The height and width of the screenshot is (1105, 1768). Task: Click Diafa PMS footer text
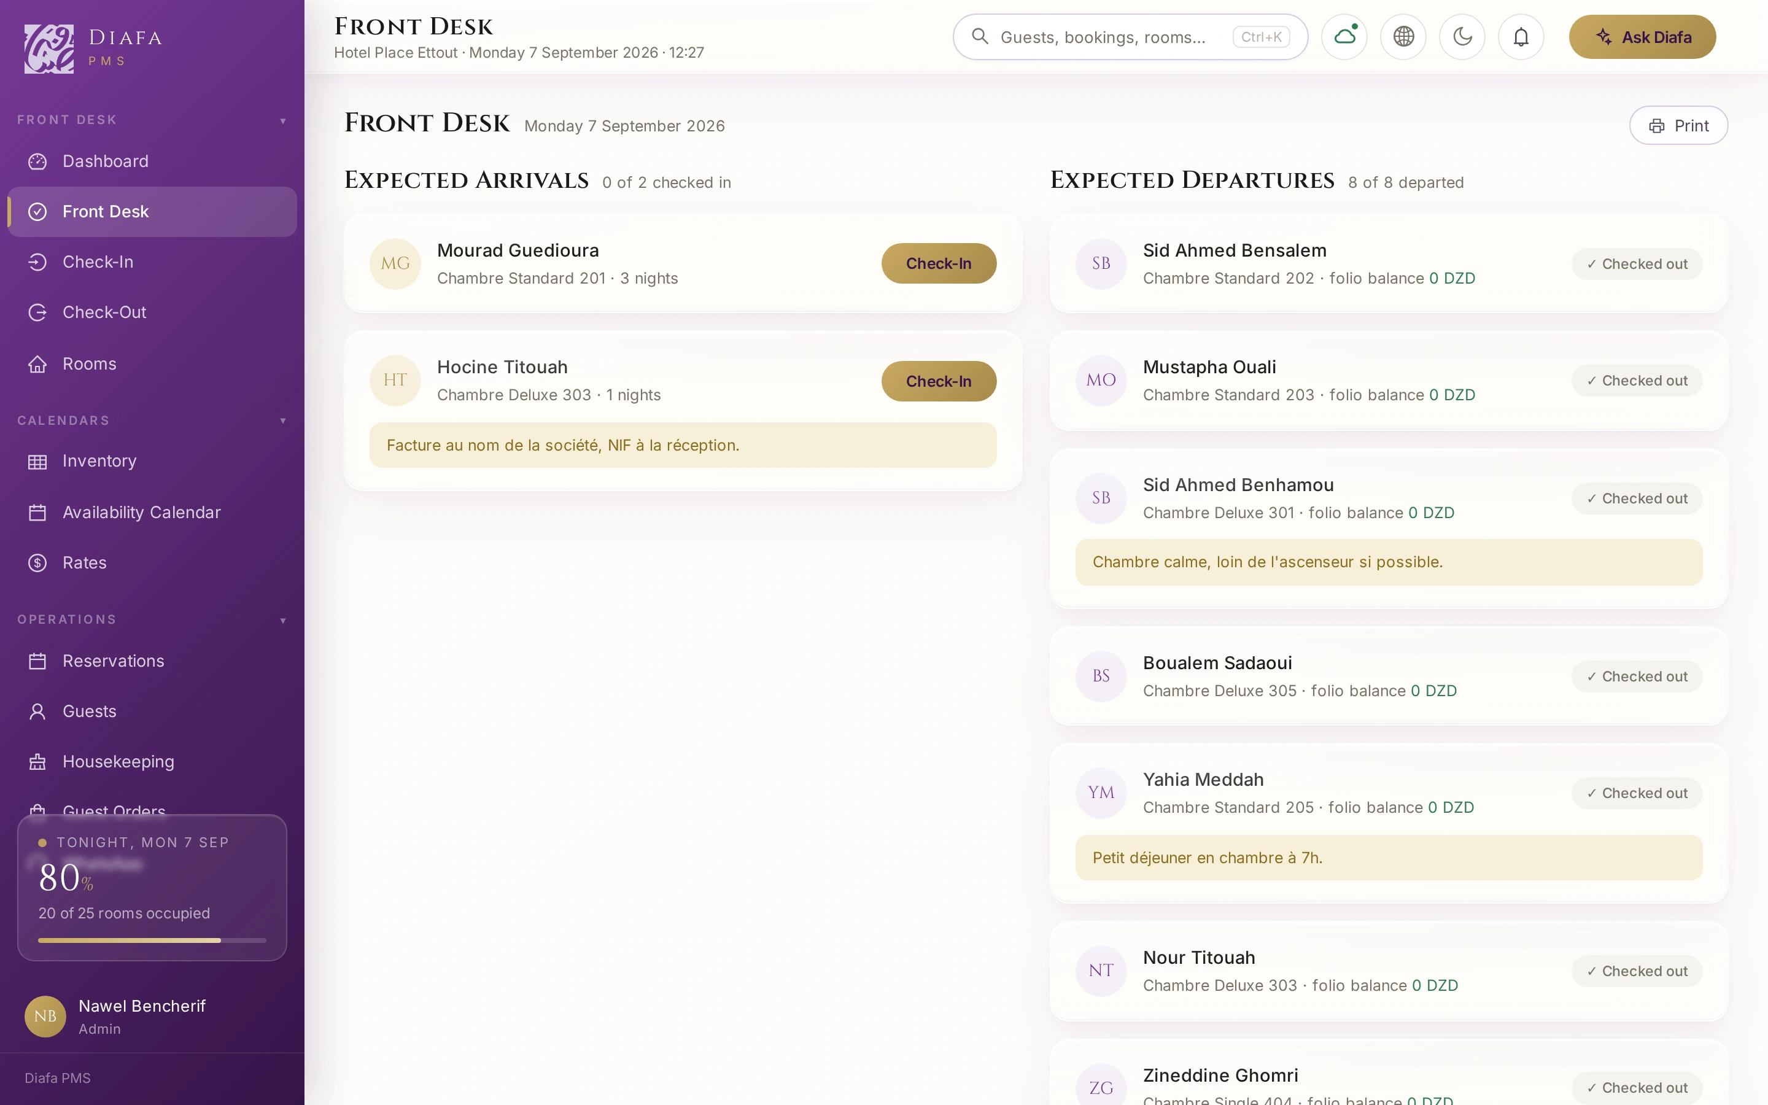click(x=58, y=1079)
